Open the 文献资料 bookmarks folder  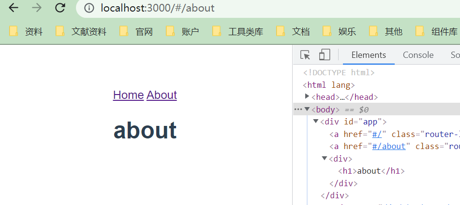click(81, 31)
